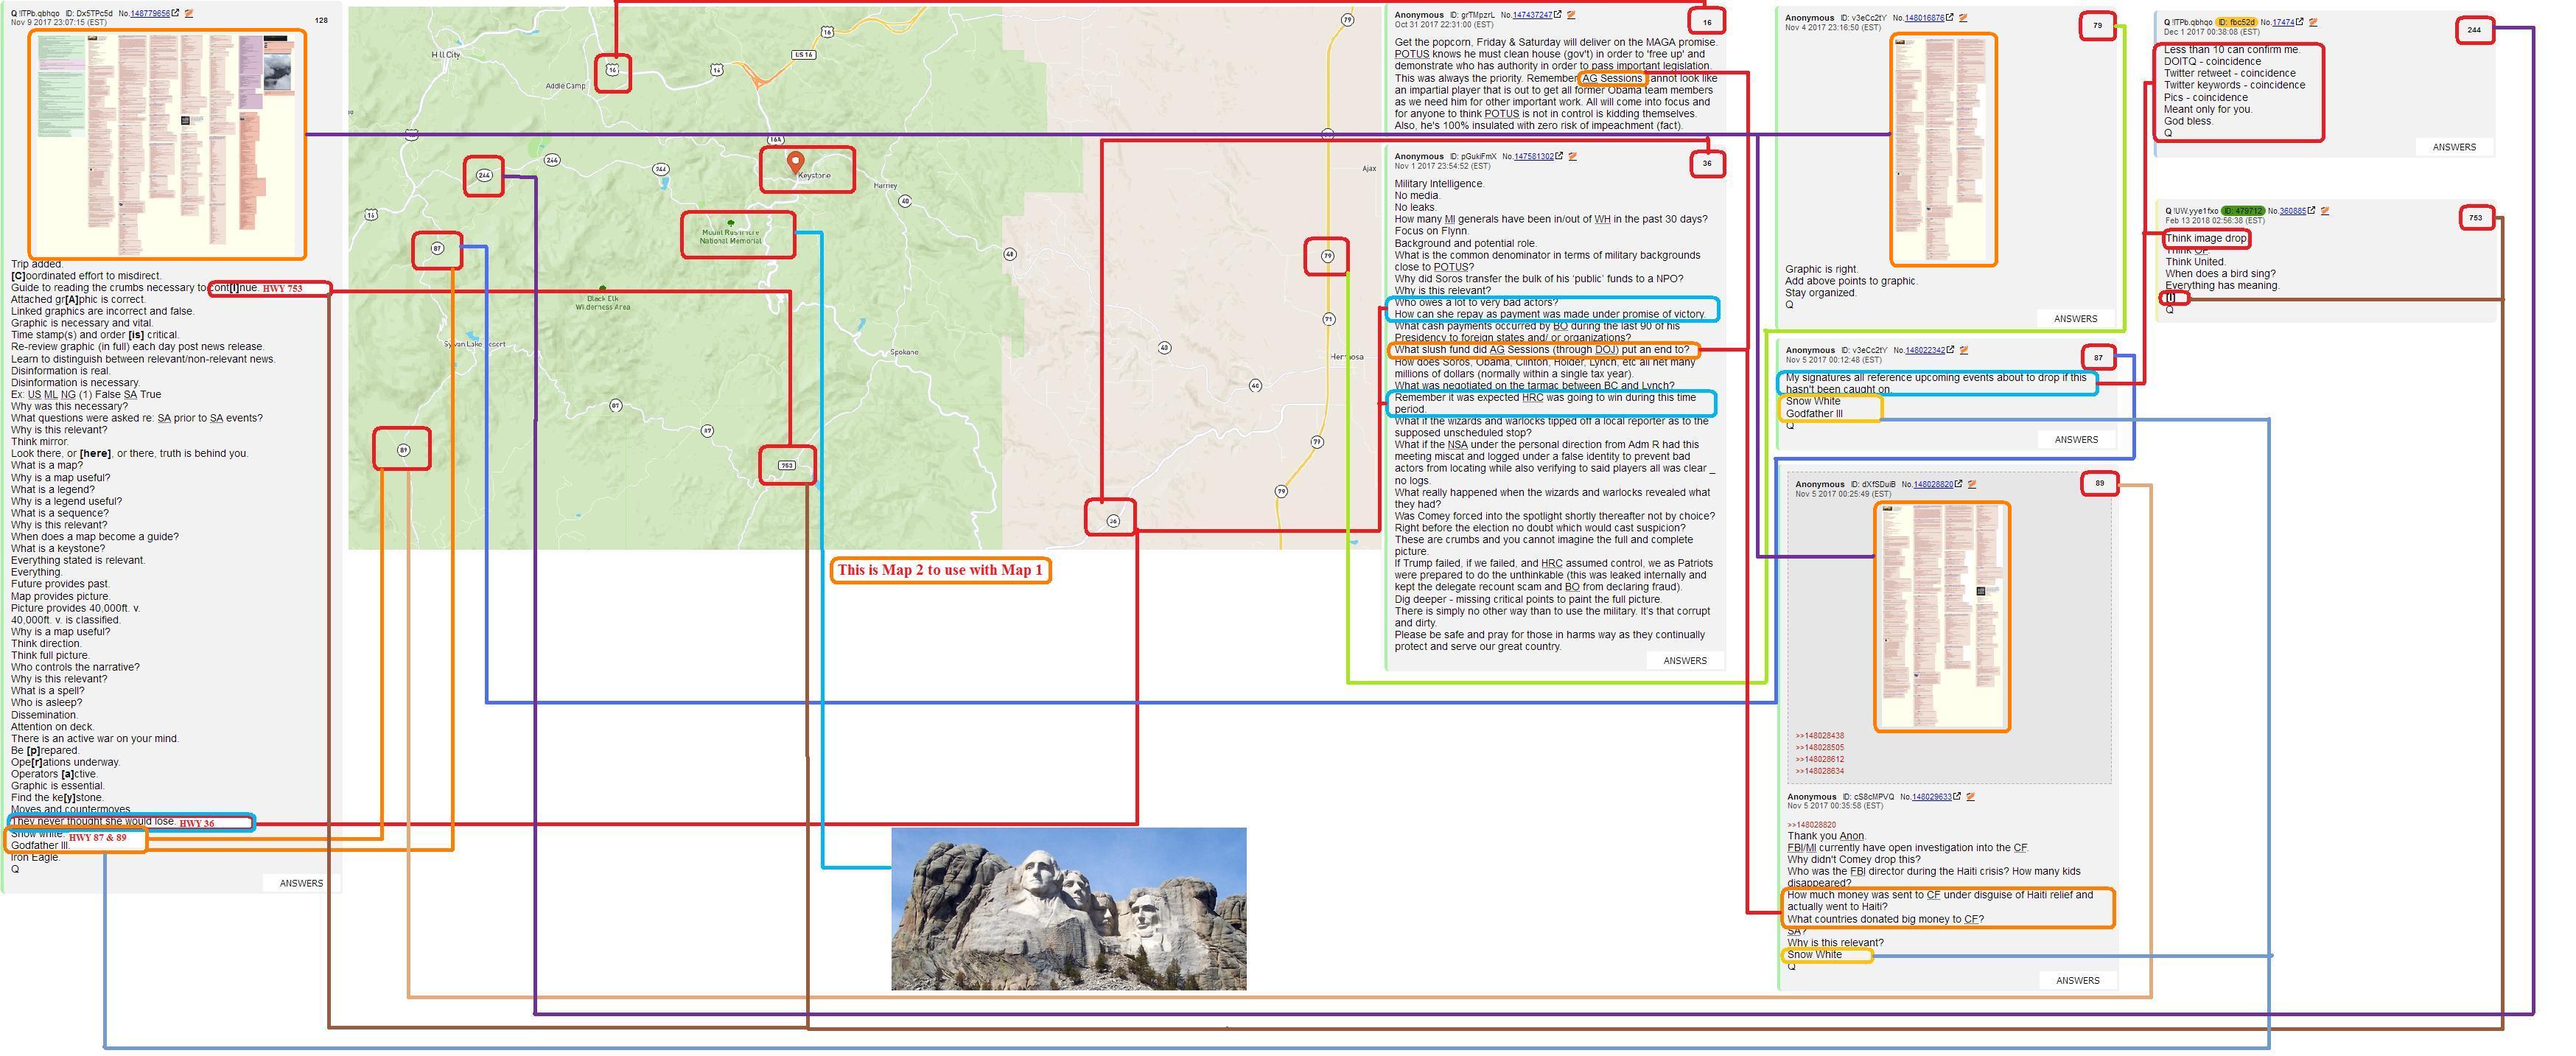Open external link icon beside post 148779656
The image size is (2576, 1056).
(x=176, y=14)
